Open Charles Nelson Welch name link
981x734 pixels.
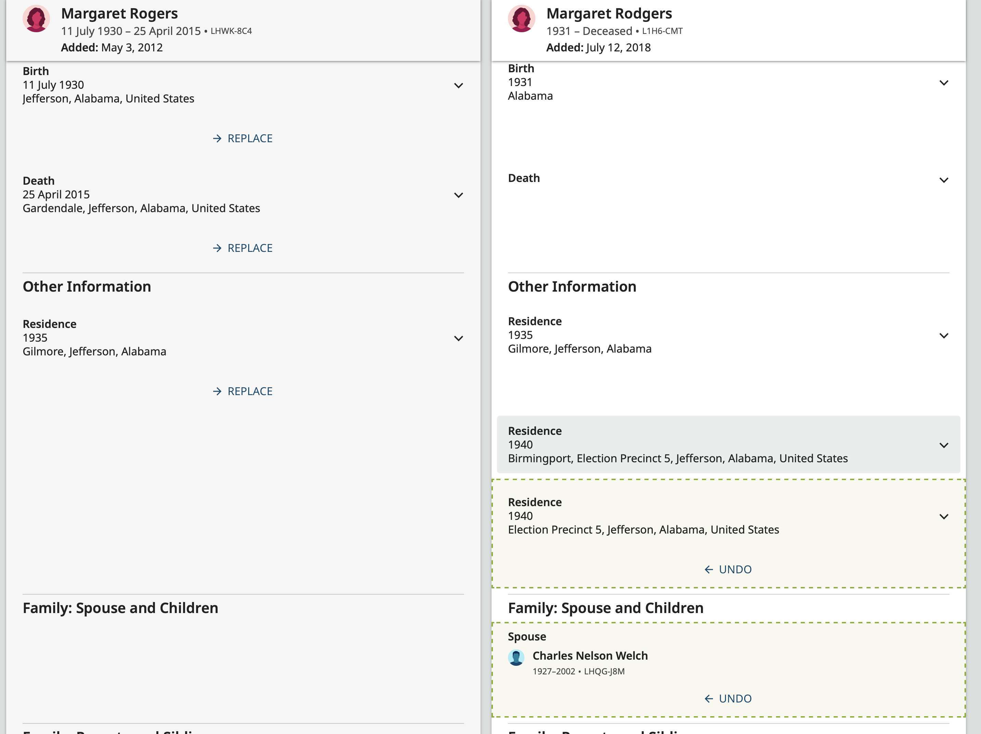[x=590, y=656]
